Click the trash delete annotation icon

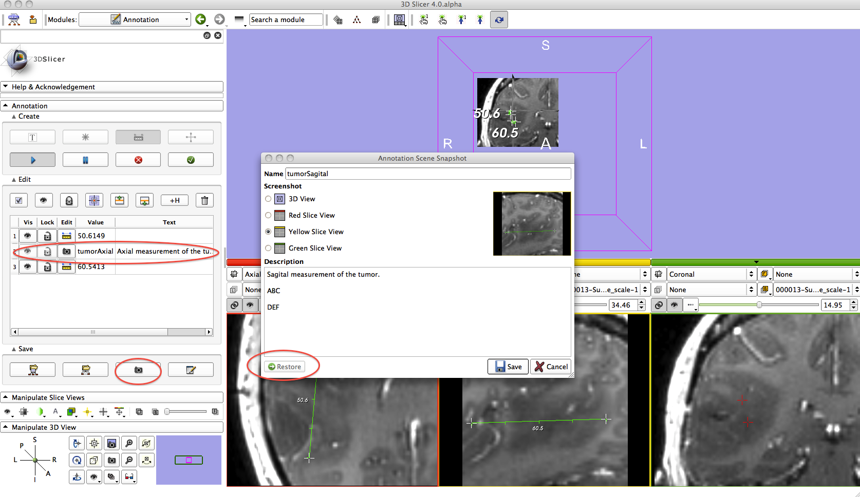point(204,200)
